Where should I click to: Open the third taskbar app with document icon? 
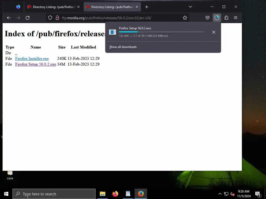(128, 194)
